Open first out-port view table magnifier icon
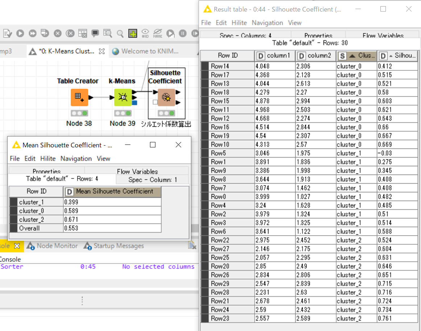This screenshot has width=421, height=331. pyautogui.click(x=108, y=33)
